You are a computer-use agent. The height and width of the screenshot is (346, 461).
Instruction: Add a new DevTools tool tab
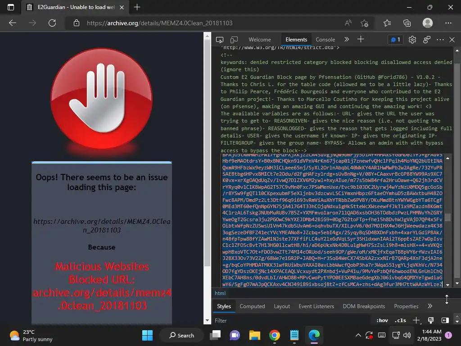coord(361,39)
